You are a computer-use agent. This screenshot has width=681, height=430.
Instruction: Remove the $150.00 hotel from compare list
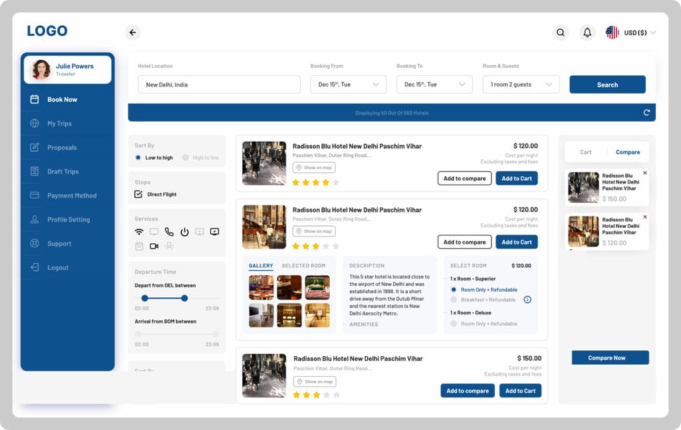[644, 173]
